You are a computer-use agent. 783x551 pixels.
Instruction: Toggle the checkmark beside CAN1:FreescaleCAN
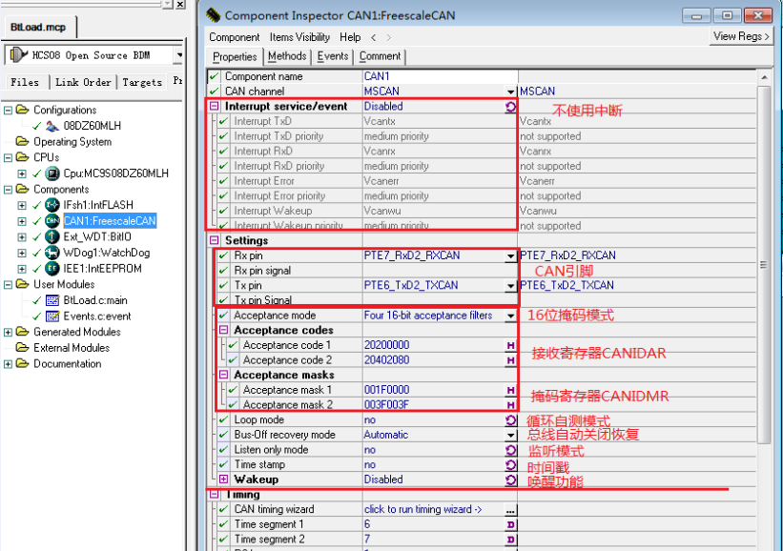pyautogui.click(x=37, y=221)
